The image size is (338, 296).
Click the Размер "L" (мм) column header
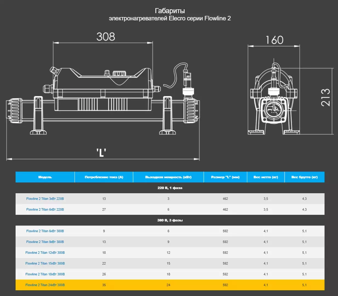coord(225,177)
